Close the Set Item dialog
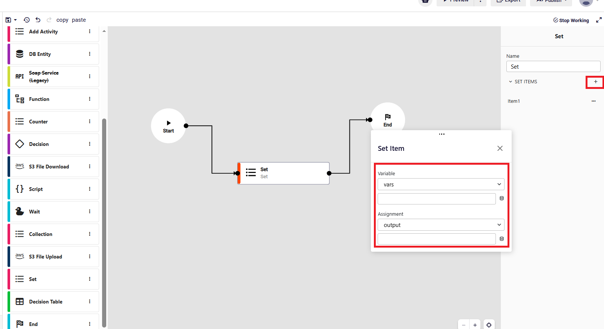Screen dimensions: 604x329 500,149
